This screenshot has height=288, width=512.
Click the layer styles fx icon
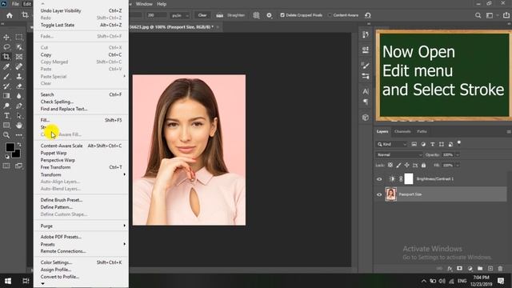(450, 269)
